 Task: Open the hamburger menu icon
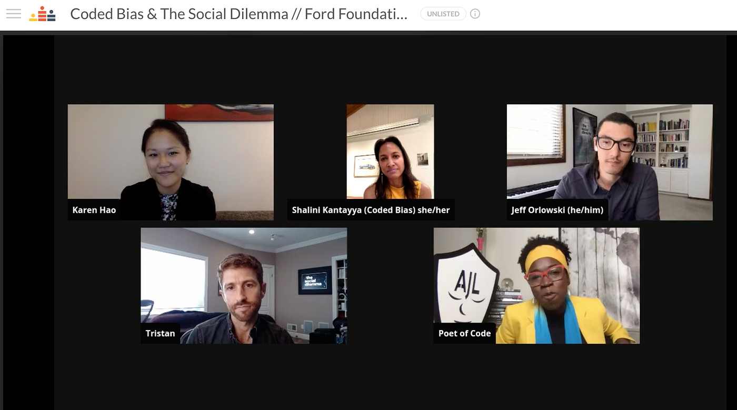pyautogui.click(x=14, y=14)
